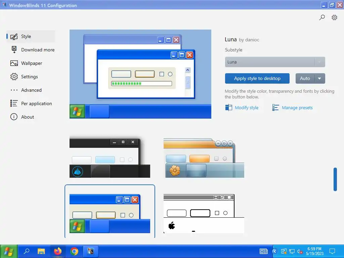Open the About section
The height and width of the screenshot is (258, 344).
coord(31,117)
